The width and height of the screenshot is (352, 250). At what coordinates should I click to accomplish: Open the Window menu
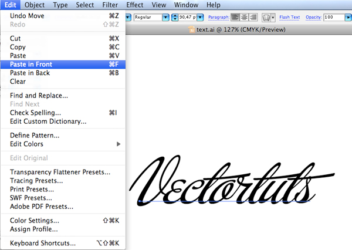(186, 5)
